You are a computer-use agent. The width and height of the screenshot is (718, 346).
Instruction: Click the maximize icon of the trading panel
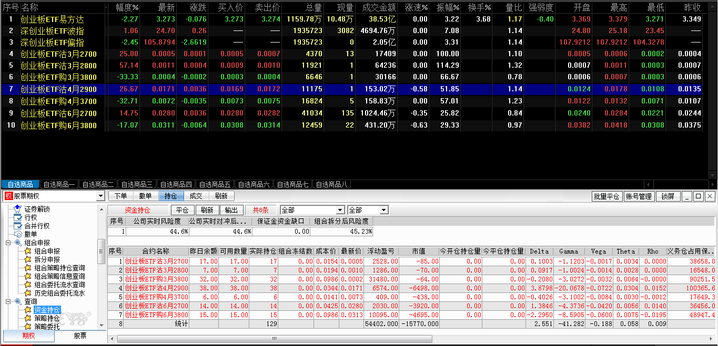tap(698, 196)
